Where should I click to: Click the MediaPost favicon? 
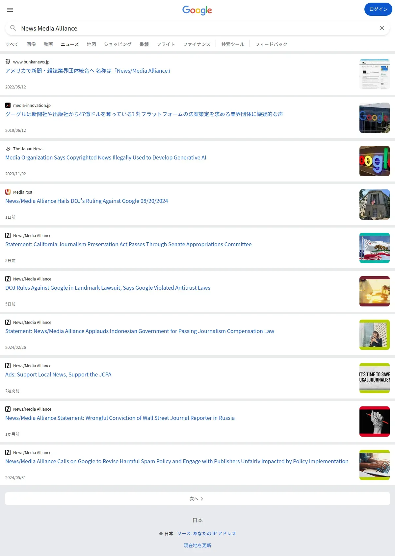8,192
